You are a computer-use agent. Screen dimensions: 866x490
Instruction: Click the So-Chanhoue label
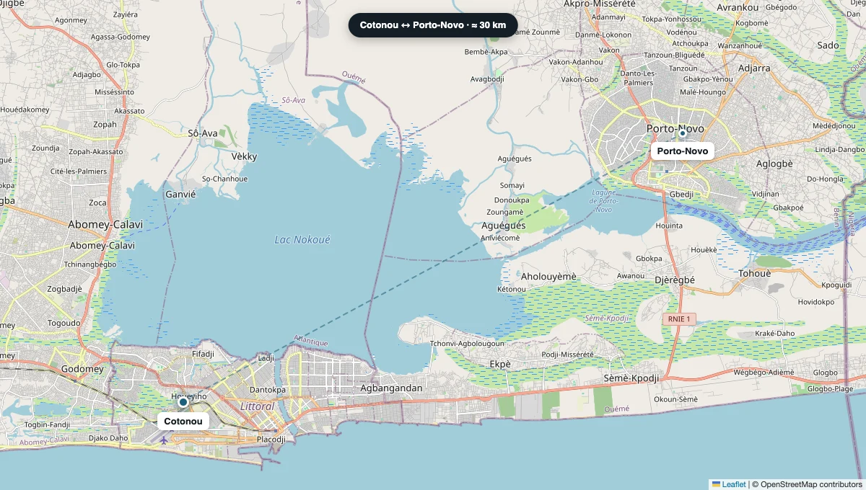click(224, 179)
